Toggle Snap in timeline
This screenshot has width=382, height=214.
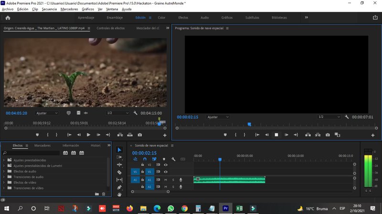click(x=145, y=159)
